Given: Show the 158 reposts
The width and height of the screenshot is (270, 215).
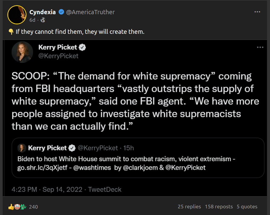Looking at the screenshot, I should [x=219, y=207].
